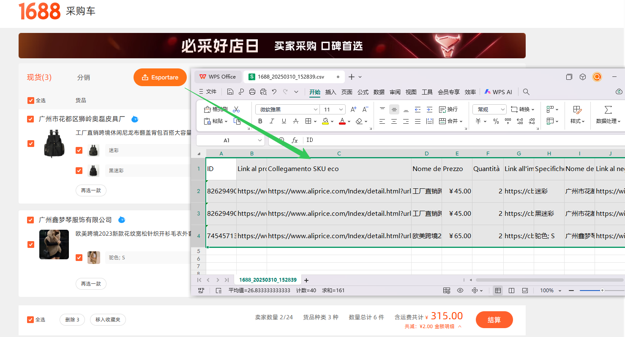Toggle eye protection mode icon in status bar
Viewport: 625px width, 337px height.
(461, 291)
